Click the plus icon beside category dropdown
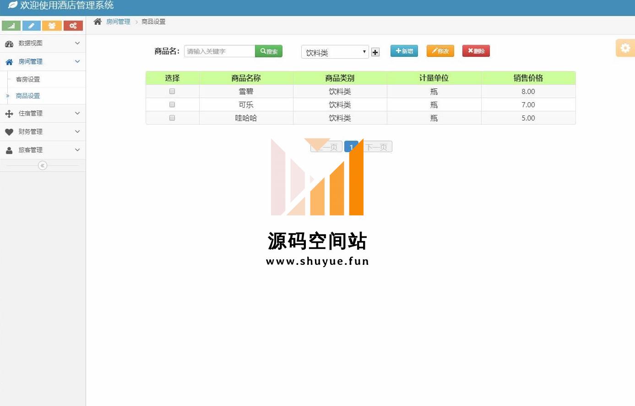Screen dimensions: 635x406 (x=375, y=52)
